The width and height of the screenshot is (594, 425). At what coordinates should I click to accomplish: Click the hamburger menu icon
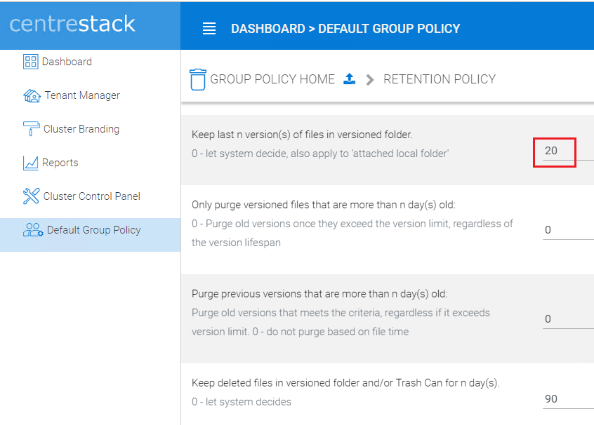pyautogui.click(x=209, y=28)
